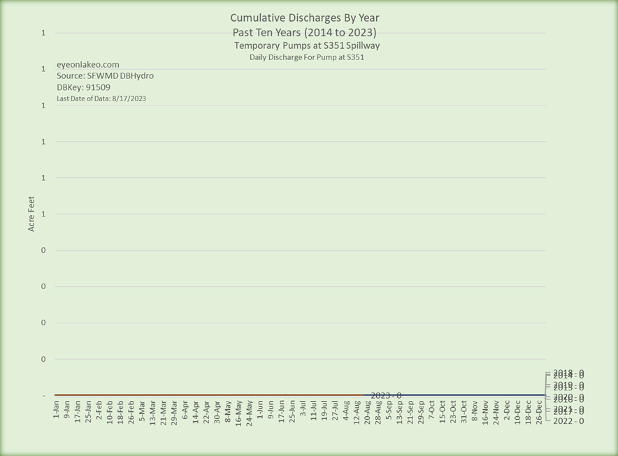The image size is (618, 456).
Task: Click 'Temporary Pumps at S351 Spillway' text
Action: 307,45
